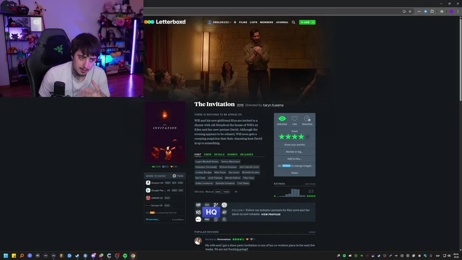Play the trailer from Where to Watch

178,176
